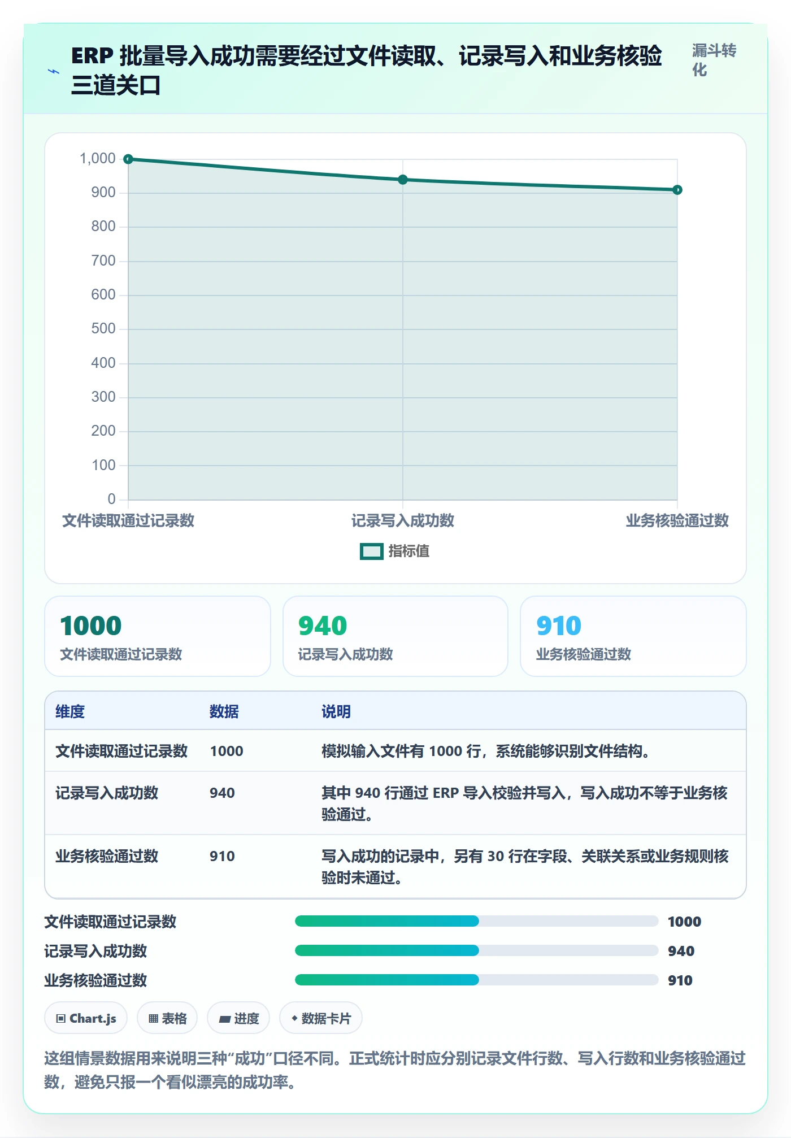This screenshot has height=1138, width=791.
Task: Select table row cell 记录写入成功数
Action: pyautogui.click(x=107, y=793)
